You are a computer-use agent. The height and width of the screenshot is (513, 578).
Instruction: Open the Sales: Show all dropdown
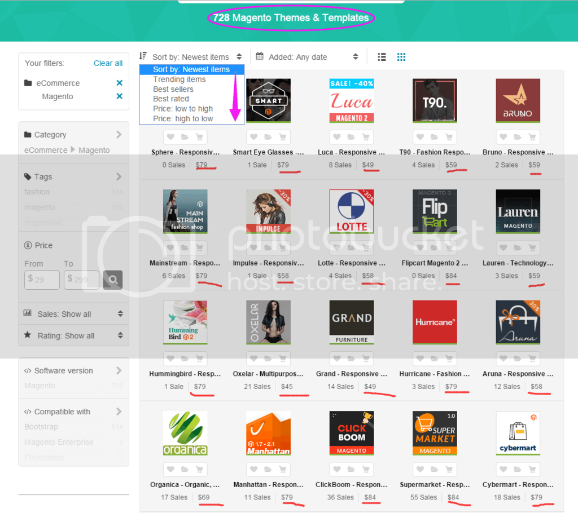coord(73,314)
